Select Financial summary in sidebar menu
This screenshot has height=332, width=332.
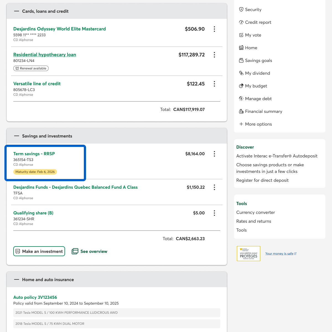pos(263,111)
